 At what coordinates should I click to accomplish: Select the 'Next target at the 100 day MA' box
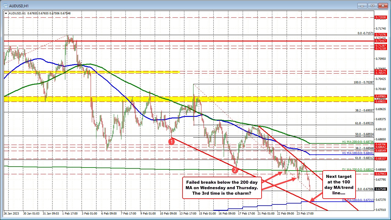[338, 185]
